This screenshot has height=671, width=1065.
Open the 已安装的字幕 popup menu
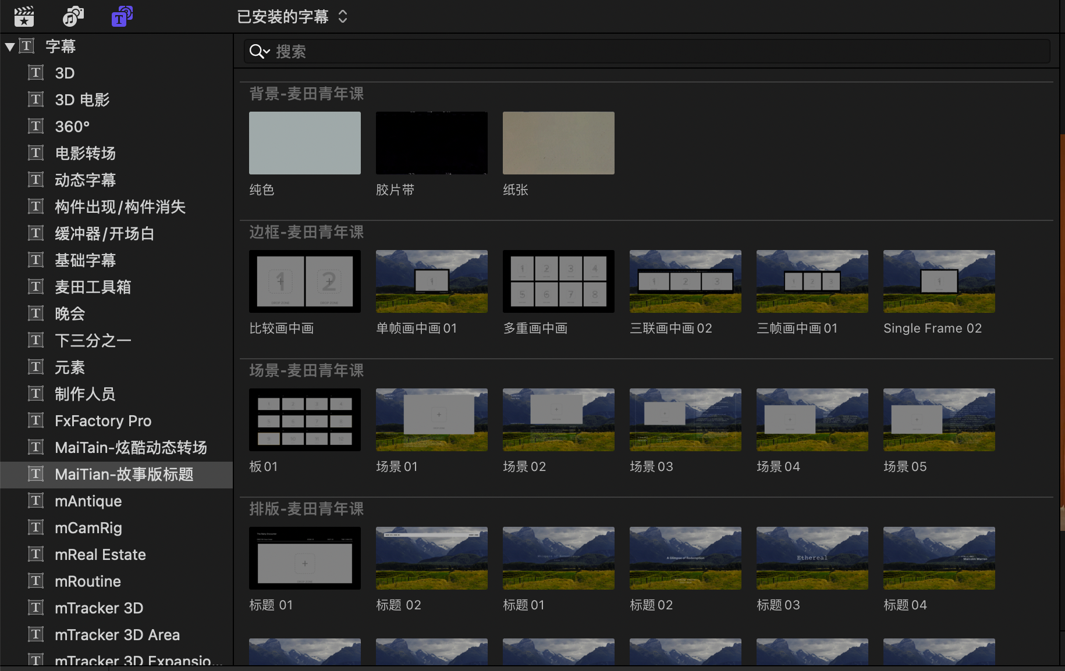[x=292, y=16]
